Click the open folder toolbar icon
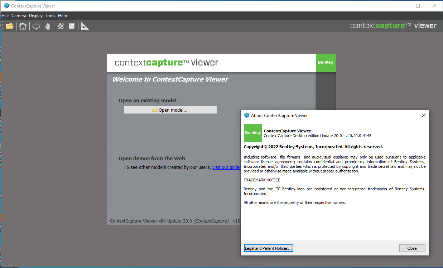This screenshot has height=268, width=443. 10,26
